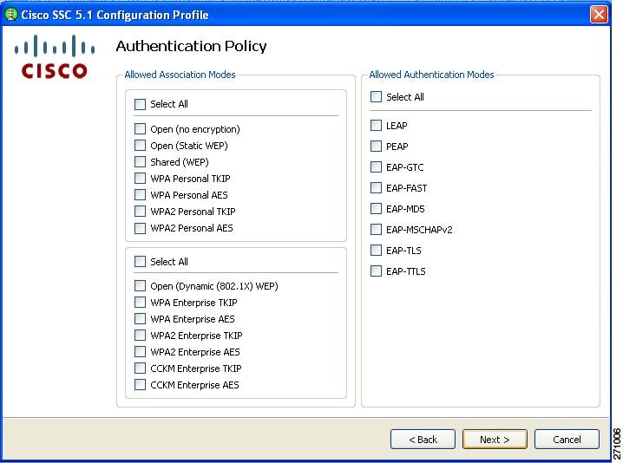This screenshot has height=463, width=623.
Task: Proceed with the Next button
Action: pyautogui.click(x=495, y=440)
